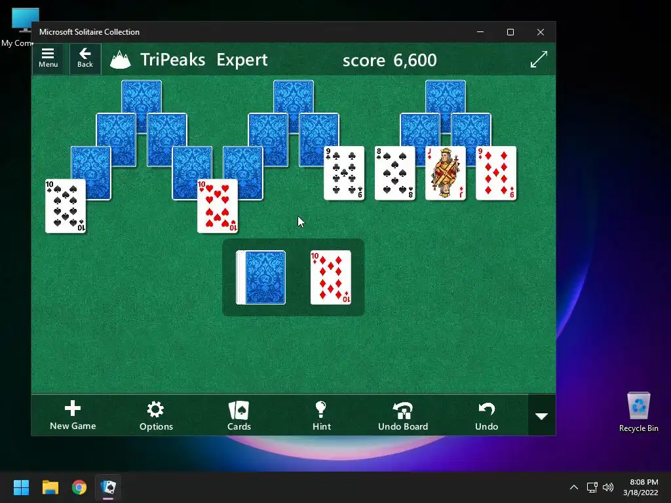Image resolution: width=671 pixels, height=503 pixels.
Task: Click the Solitaire taskbar icon
Action: [108, 487]
